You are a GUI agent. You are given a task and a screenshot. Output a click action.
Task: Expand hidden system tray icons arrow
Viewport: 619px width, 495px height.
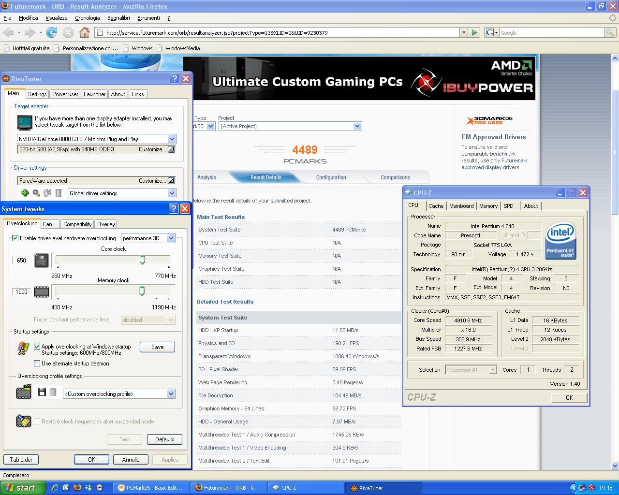pyautogui.click(x=574, y=488)
